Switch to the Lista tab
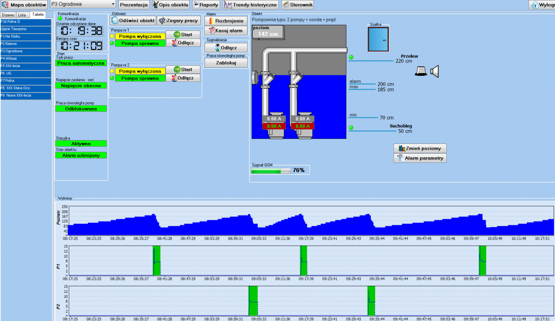This screenshot has height=321, width=555. click(22, 15)
